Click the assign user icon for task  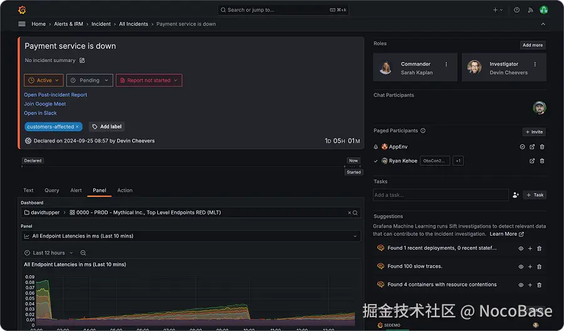516,195
